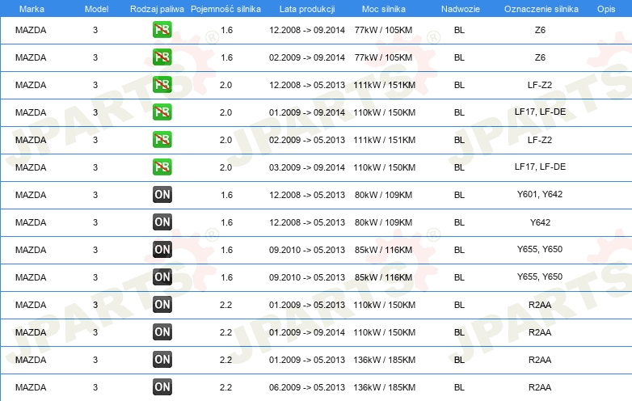
Task: Click LF-Z2 in the 02.2009 row
Action: (x=540, y=140)
